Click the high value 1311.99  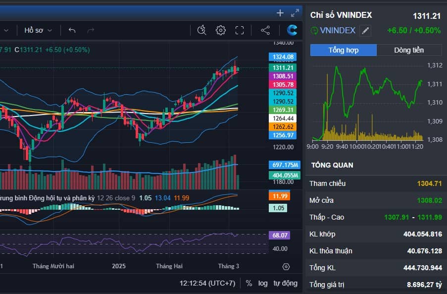430,217
